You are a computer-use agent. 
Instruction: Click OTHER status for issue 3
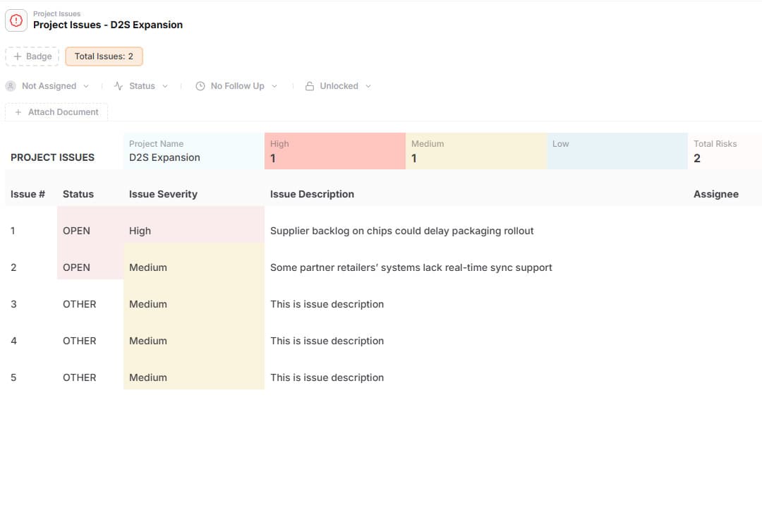point(79,304)
